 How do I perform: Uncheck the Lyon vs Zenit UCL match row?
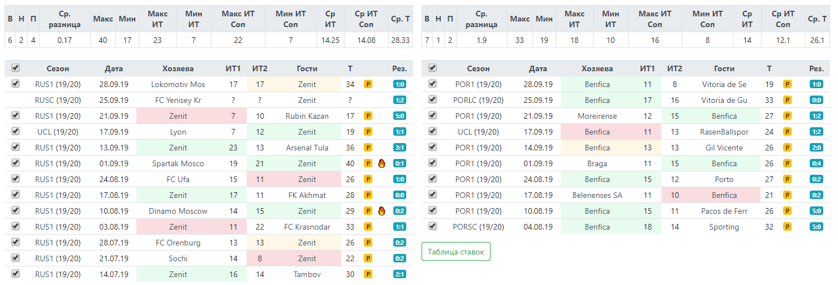[15, 131]
